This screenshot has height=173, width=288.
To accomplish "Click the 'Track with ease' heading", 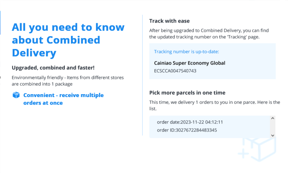I will [x=170, y=21].
